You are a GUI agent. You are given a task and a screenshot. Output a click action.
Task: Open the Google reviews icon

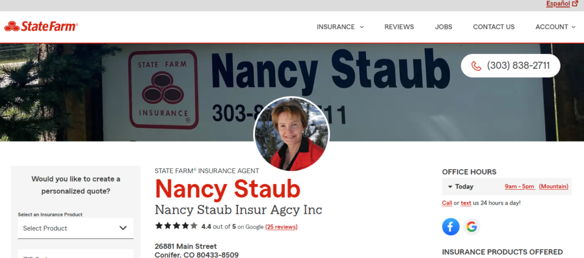click(472, 226)
